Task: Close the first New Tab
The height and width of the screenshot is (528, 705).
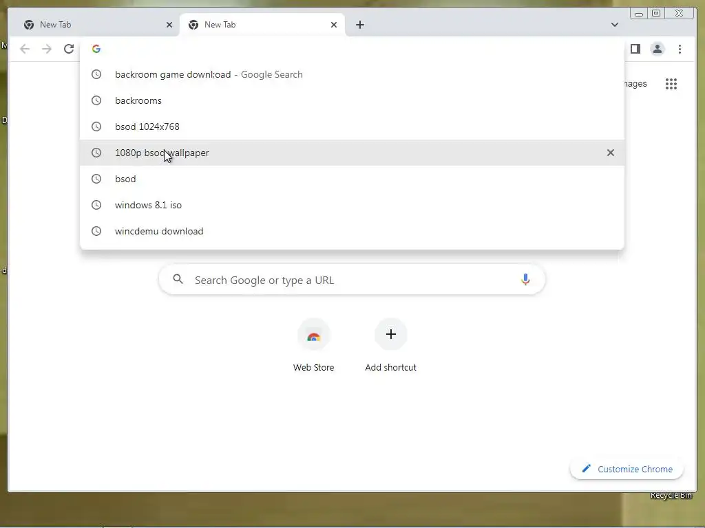Action: [169, 25]
